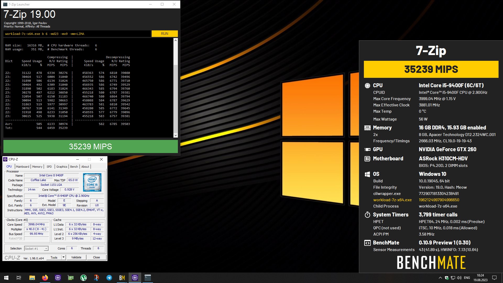Click the Threads count field in CPU-Z

tap(98, 248)
